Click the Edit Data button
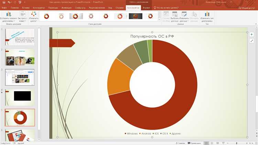The image size is (258, 145). coord(184,17)
